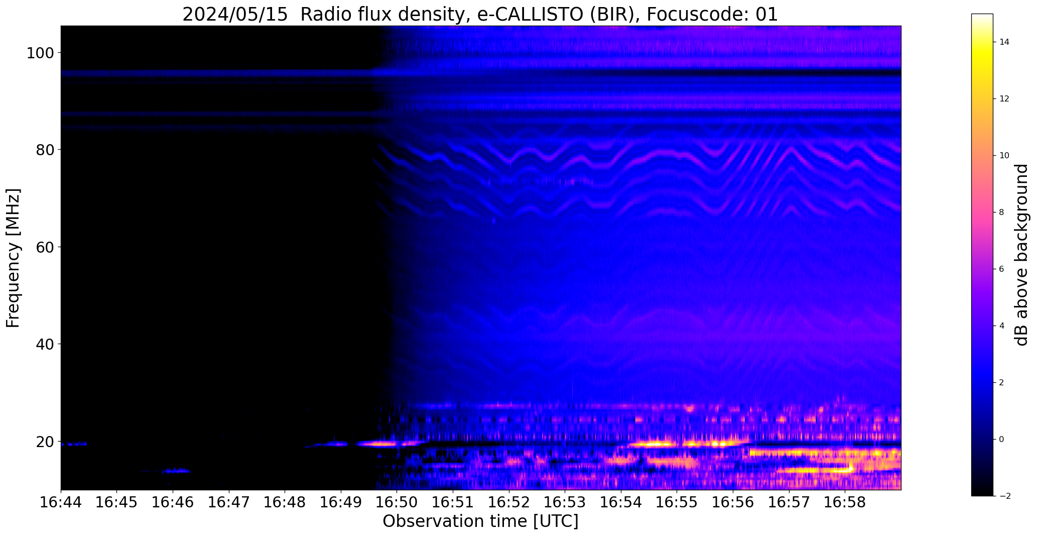Click the bright yellow burst near 16:54:30 at 20 MHz
Screen dimensions: 1037x536
(653, 444)
